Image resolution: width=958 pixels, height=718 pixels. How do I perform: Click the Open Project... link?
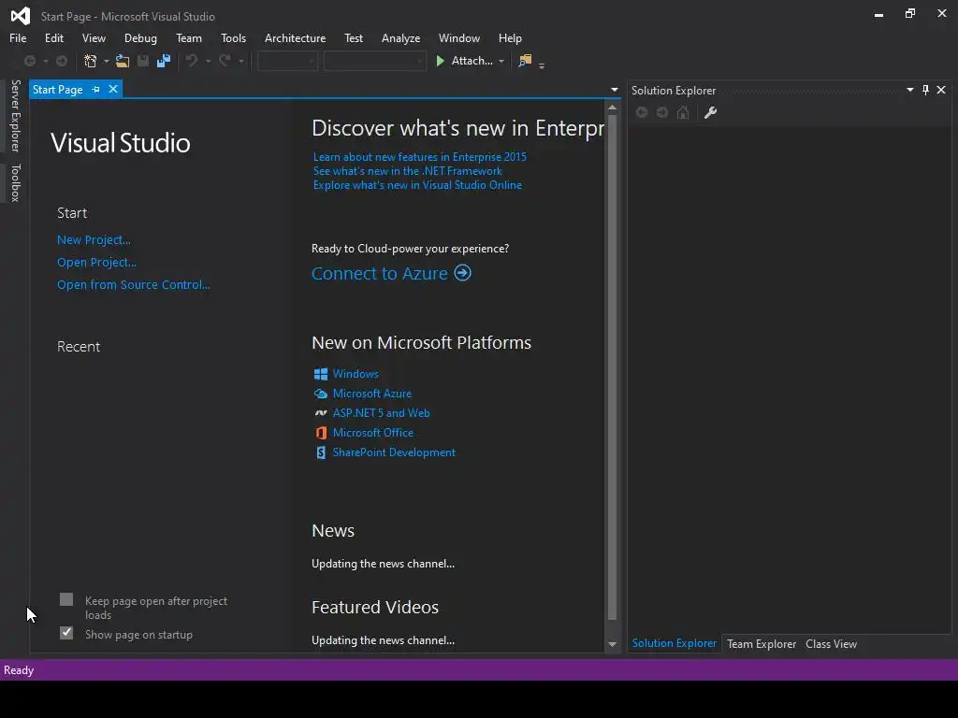click(96, 263)
